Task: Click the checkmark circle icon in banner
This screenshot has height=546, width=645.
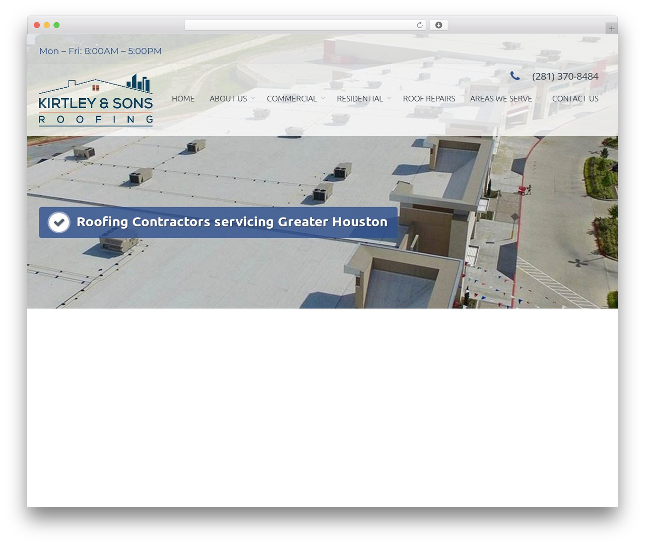Action: (59, 222)
